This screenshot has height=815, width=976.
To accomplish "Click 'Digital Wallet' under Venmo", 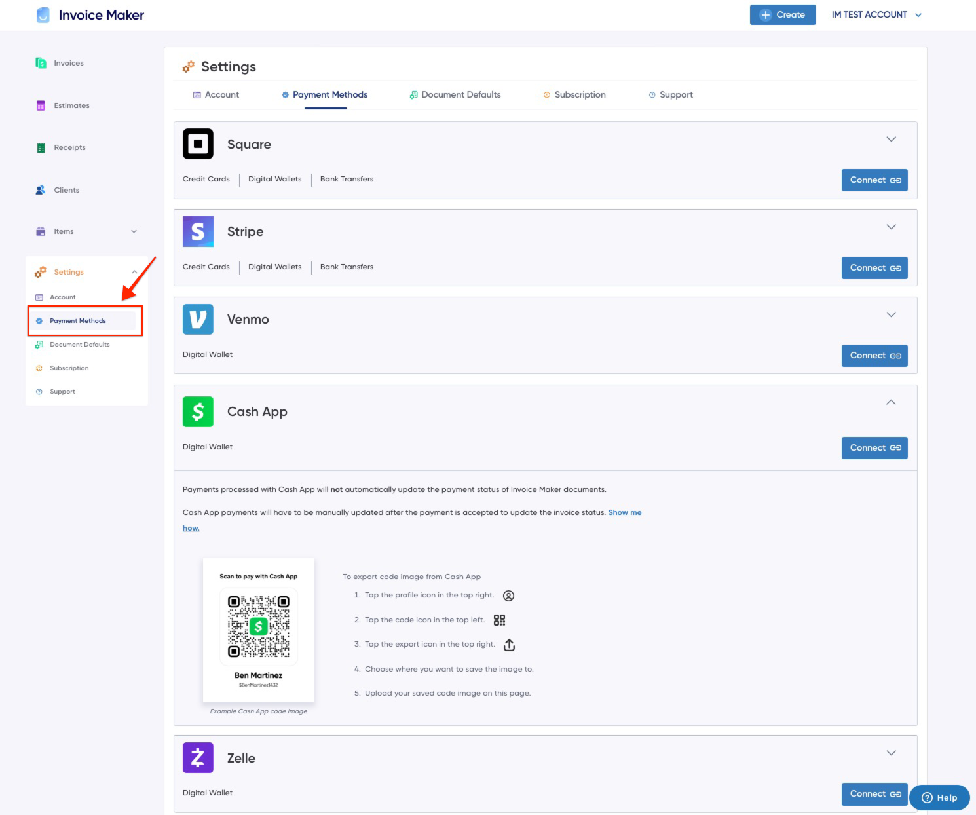I will pos(208,354).
